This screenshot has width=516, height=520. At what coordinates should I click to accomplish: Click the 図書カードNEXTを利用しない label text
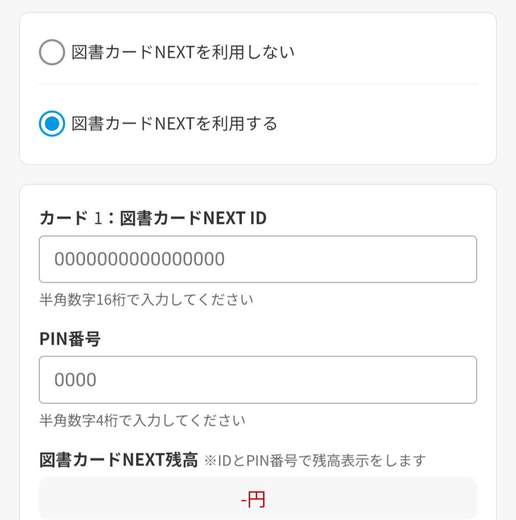[183, 52]
